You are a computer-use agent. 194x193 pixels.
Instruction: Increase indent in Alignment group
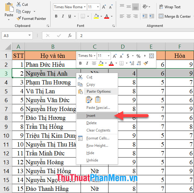point(152,16)
